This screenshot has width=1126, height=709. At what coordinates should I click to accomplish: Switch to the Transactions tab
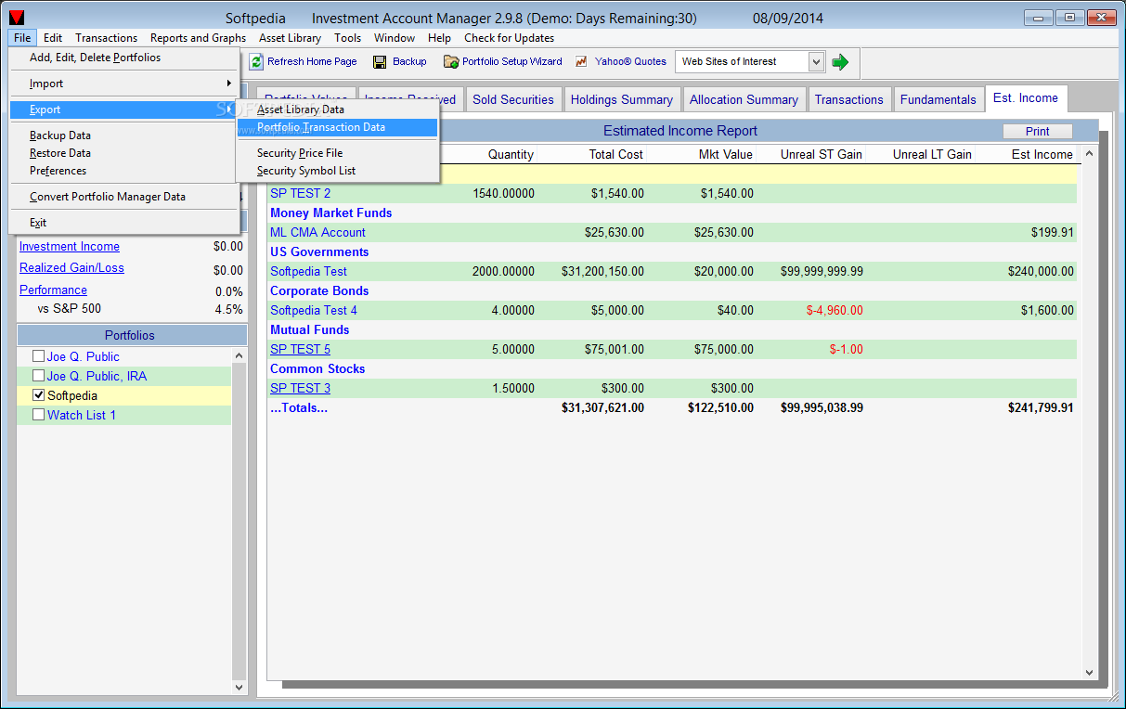coord(848,99)
